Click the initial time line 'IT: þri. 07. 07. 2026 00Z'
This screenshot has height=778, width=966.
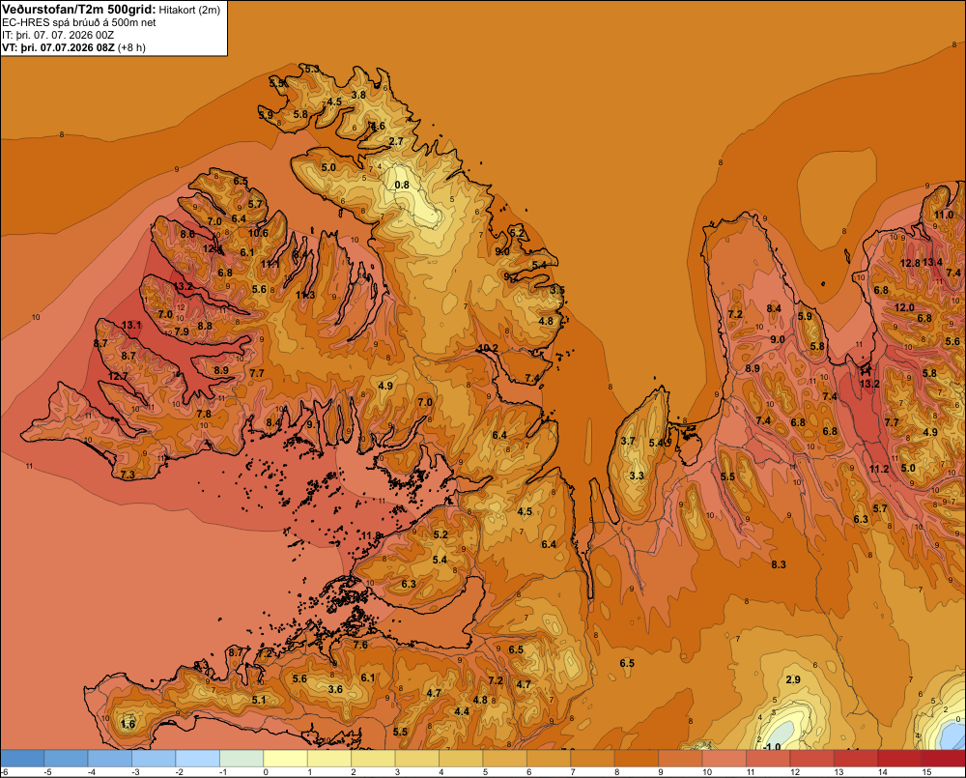tap(58, 35)
